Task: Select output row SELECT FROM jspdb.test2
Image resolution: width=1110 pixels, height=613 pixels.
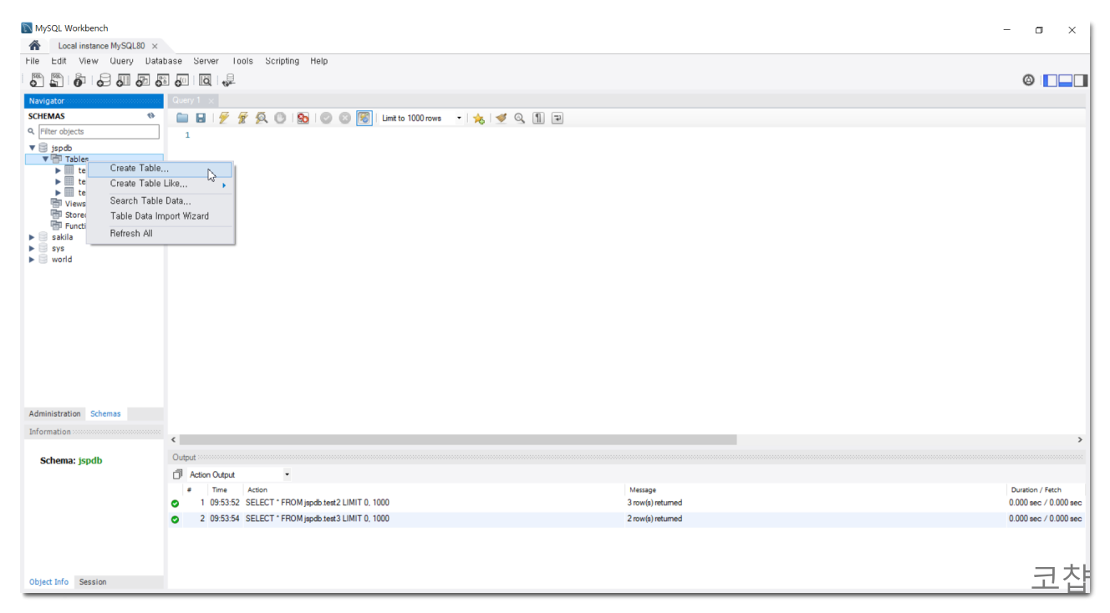Action: [626, 503]
